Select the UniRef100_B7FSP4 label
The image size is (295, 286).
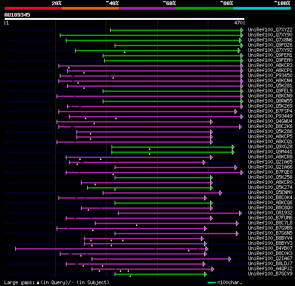(x=270, y=111)
